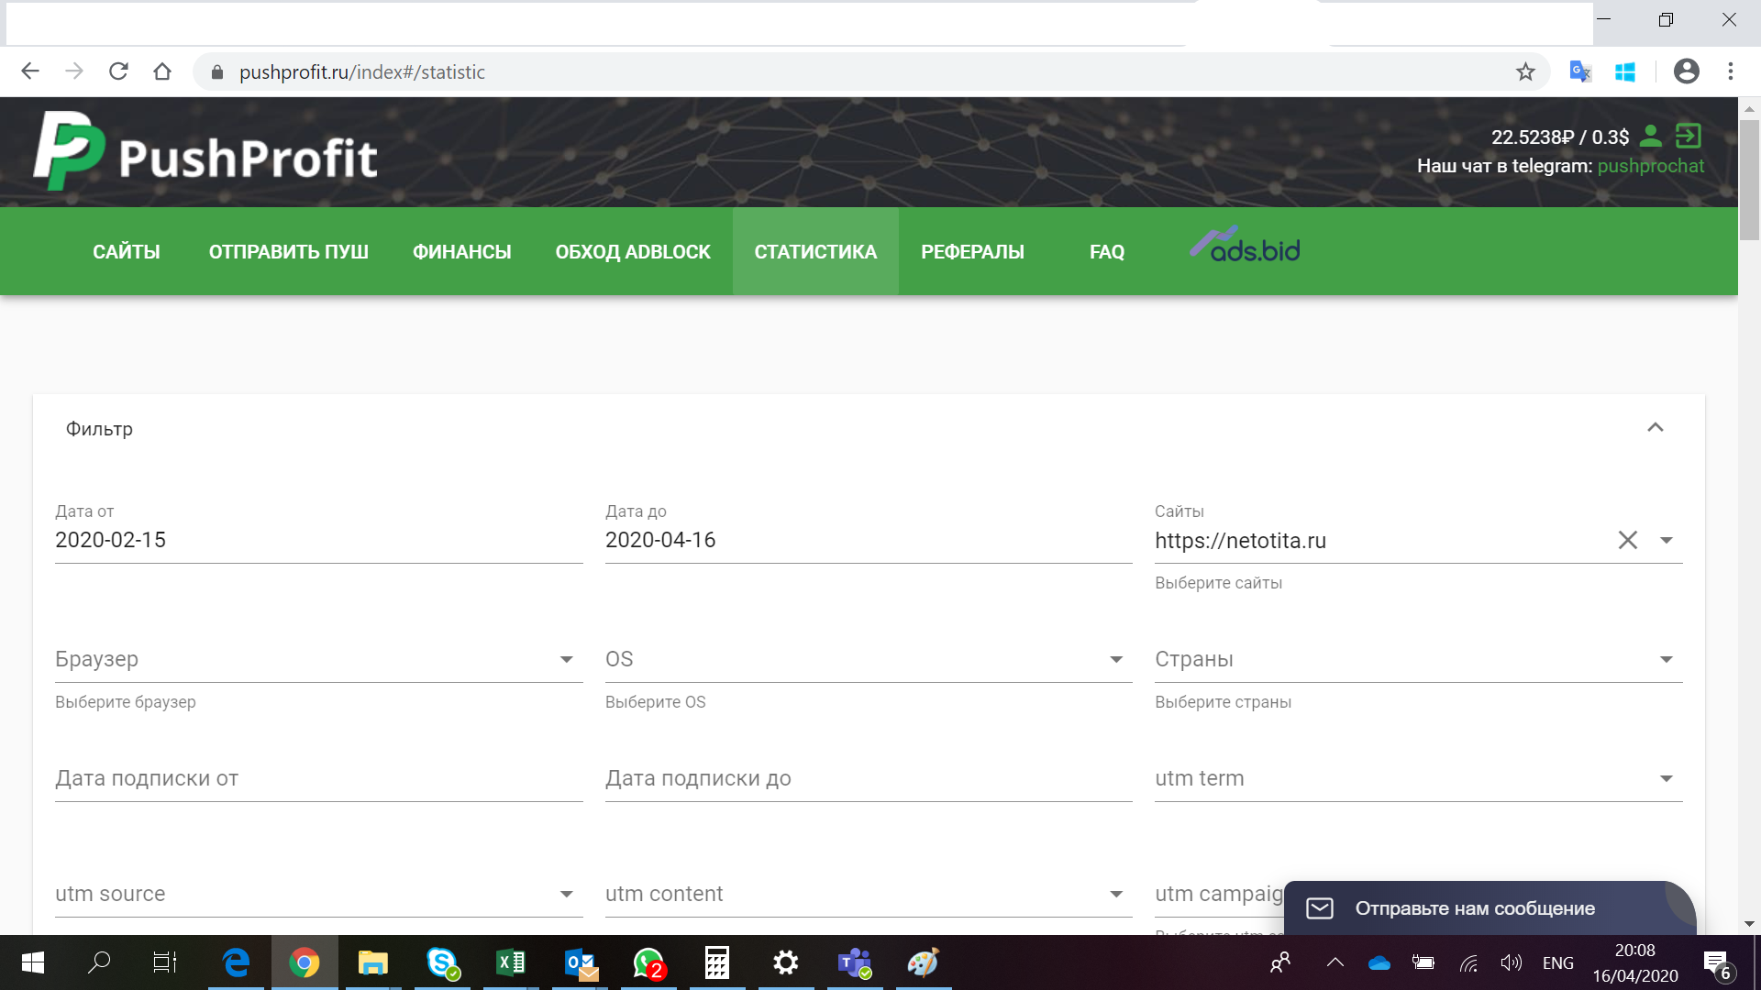Click the Дата подписки от field

(x=318, y=779)
